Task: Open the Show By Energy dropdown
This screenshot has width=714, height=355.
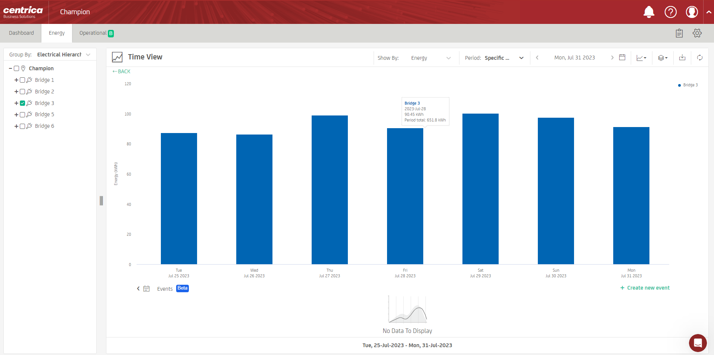Action: pyautogui.click(x=431, y=58)
